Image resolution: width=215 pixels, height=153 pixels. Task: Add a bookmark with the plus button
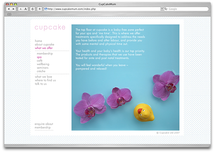coord(40,9)
